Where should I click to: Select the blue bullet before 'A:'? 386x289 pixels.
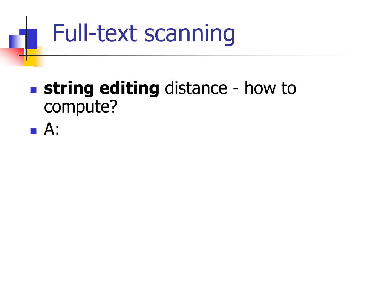[34, 131]
